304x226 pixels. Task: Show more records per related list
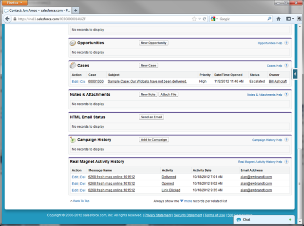(188, 201)
